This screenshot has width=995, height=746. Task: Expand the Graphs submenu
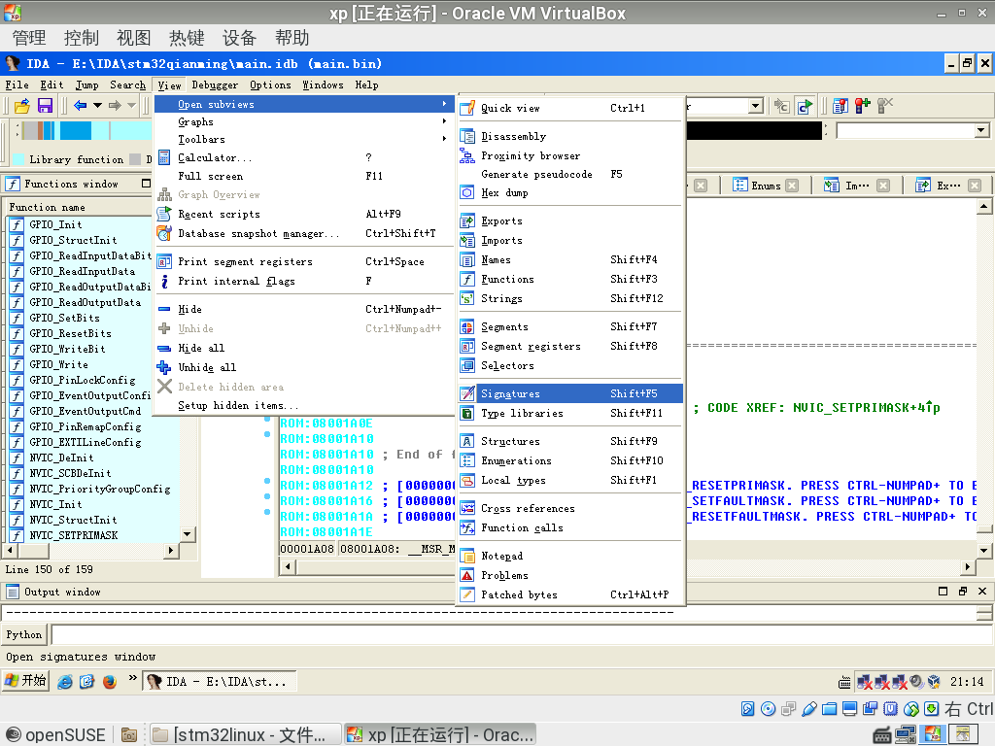click(304, 121)
